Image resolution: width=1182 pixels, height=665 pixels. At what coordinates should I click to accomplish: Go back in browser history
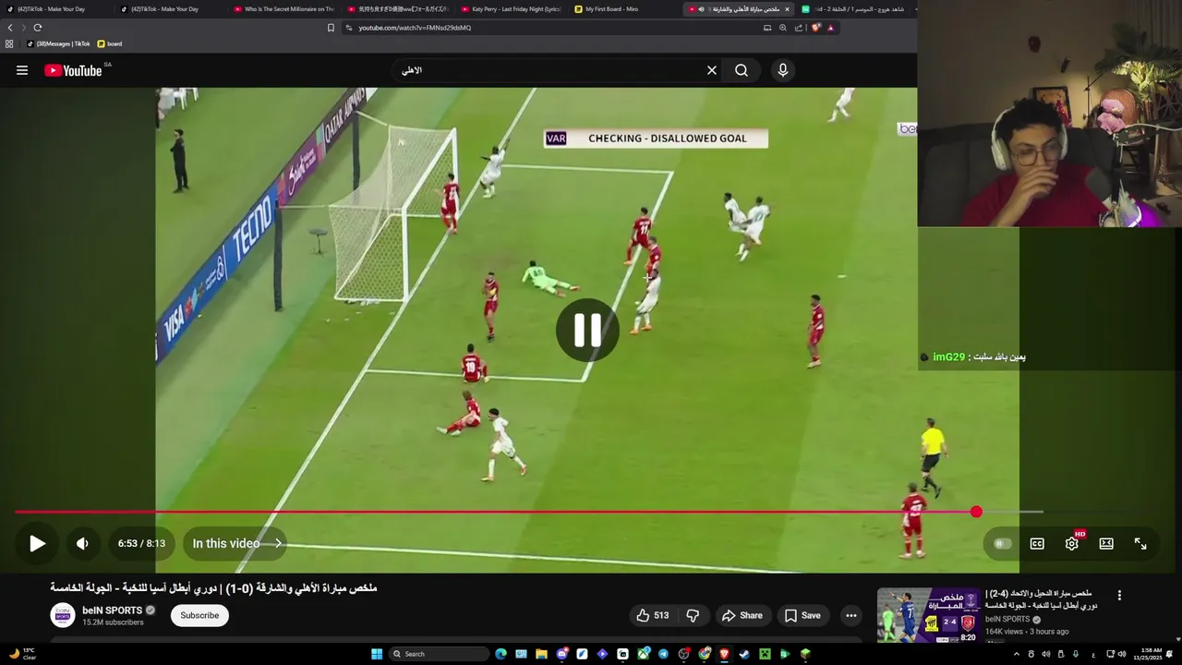click(10, 28)
